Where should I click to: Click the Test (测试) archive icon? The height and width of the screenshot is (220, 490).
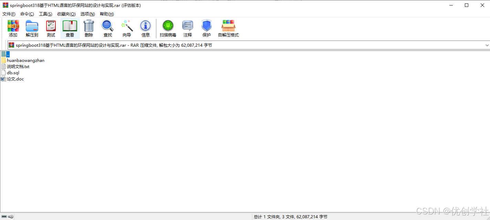51,26
